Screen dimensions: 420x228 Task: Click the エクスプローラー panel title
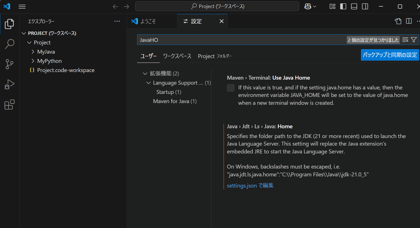tap(41, 21)
